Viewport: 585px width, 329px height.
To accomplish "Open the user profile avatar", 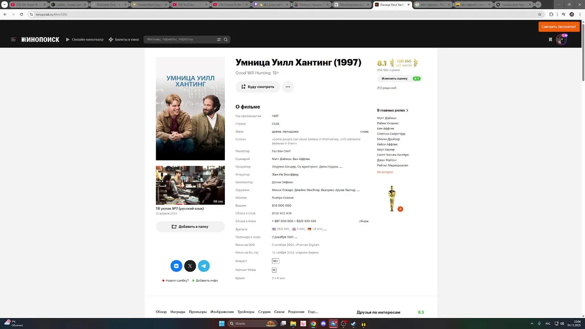I will click(561, 40).
